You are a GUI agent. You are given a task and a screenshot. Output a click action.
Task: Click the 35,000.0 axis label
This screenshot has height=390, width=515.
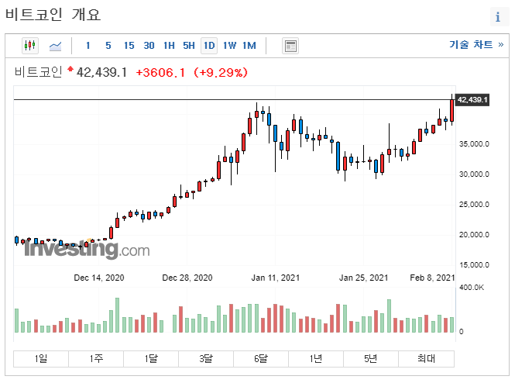[474, 144]
